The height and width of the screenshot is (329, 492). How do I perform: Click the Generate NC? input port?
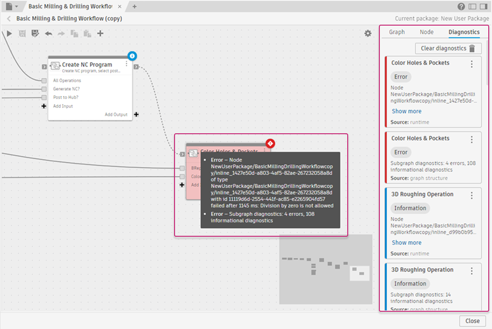pyautogui.click(x=44, y=89)
